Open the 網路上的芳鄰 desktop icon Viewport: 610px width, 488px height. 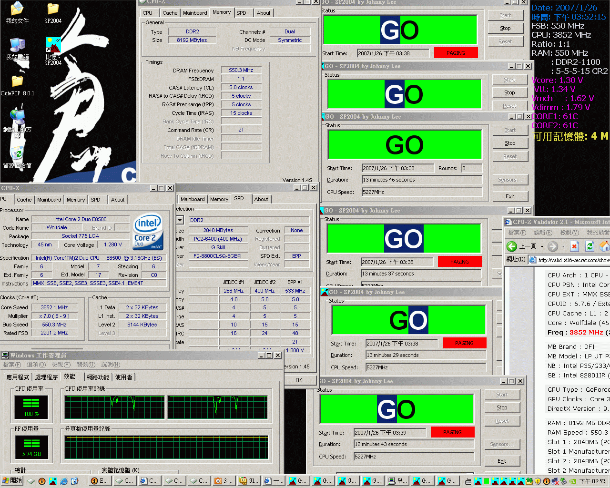pos(17,123)
